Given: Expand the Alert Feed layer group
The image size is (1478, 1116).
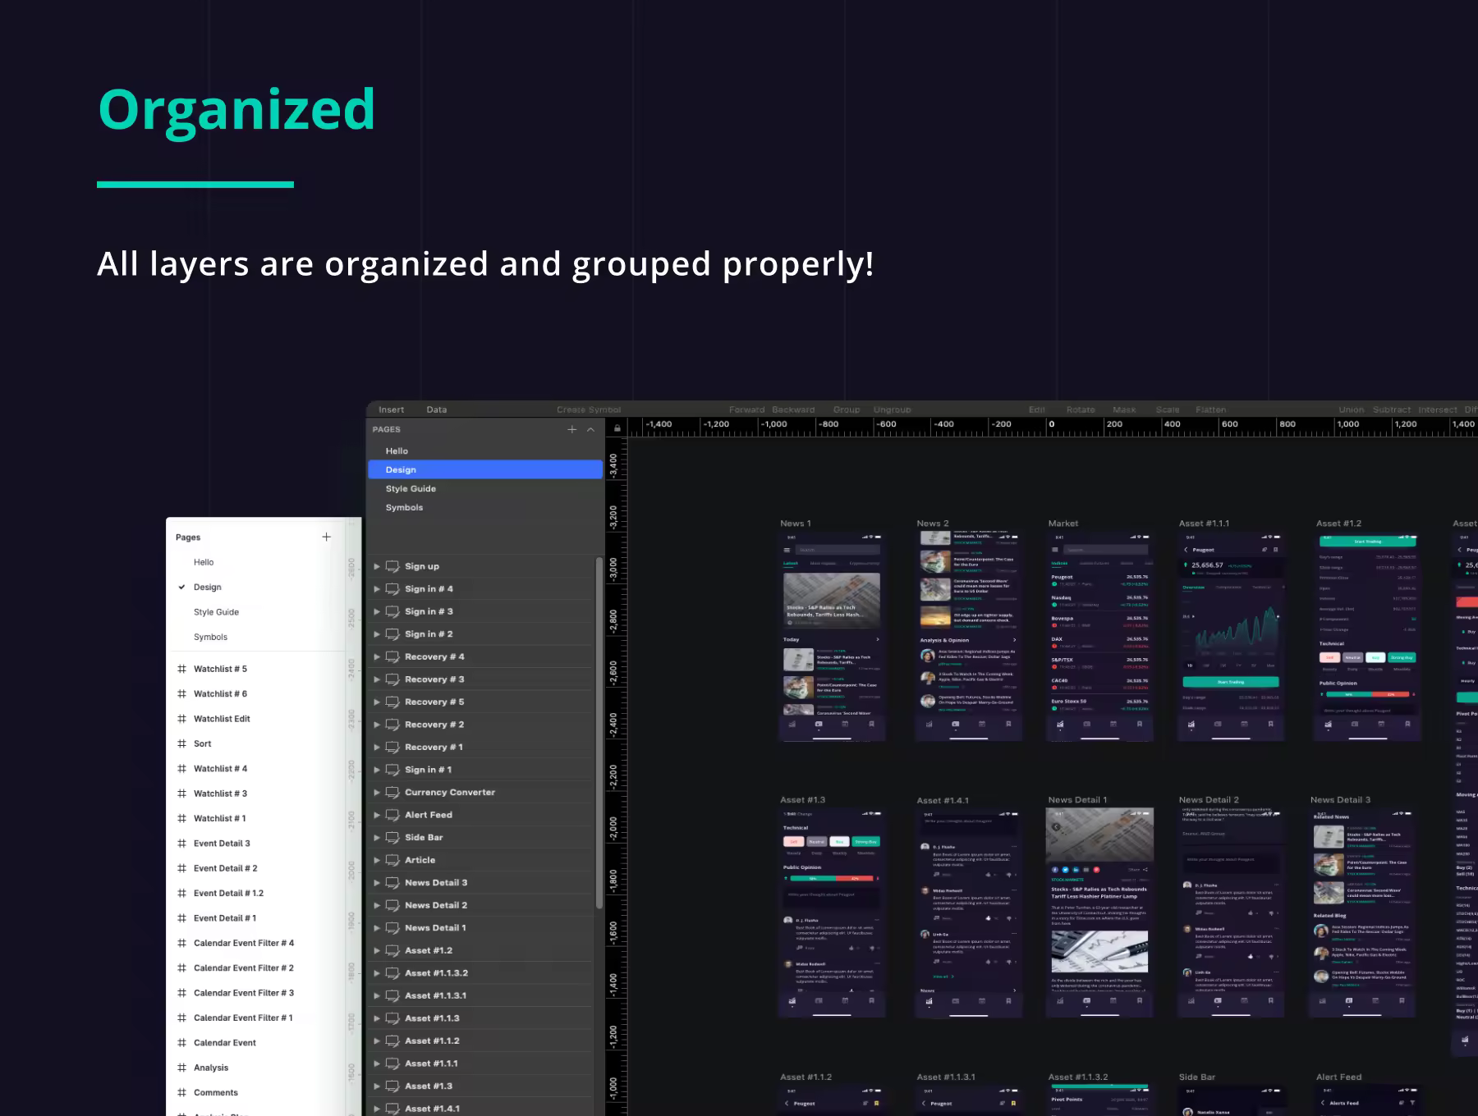Looking at the screenshot, I should pos(377,815).
